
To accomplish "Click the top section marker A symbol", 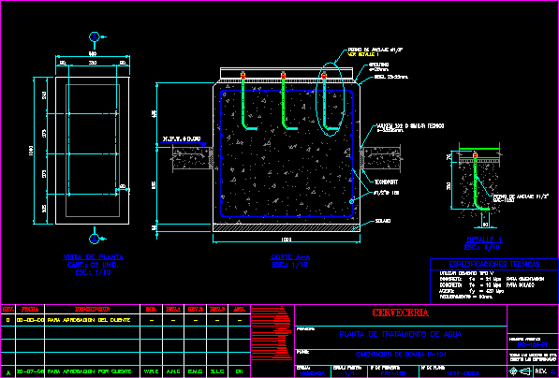I will tap(95, 36).
